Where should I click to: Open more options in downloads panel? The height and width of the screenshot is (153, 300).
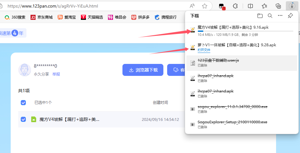click(280, 16)
